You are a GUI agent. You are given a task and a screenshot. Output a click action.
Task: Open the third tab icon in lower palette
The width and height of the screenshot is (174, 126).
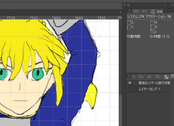click(150, 76)
